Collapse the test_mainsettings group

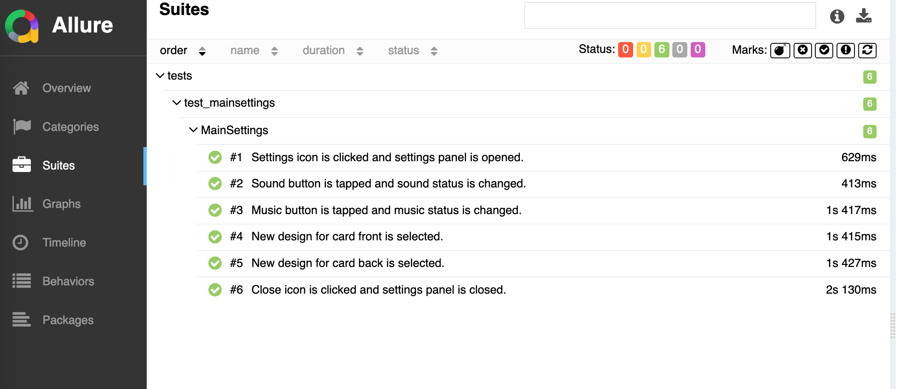coord(176,103)
